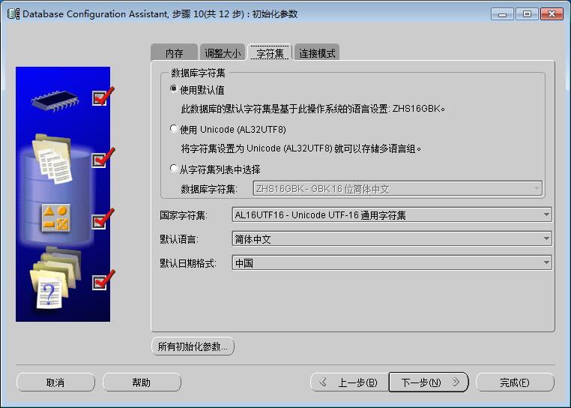
Task: Expand the 默认语言 简体中文 dropdown
Action: point(392,238)
